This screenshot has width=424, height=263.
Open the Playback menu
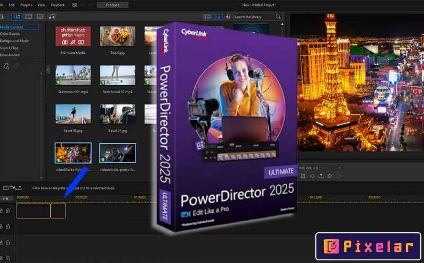click(58, 5)
